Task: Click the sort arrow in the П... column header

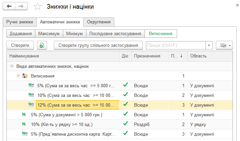Action: [x=182, y=56]
